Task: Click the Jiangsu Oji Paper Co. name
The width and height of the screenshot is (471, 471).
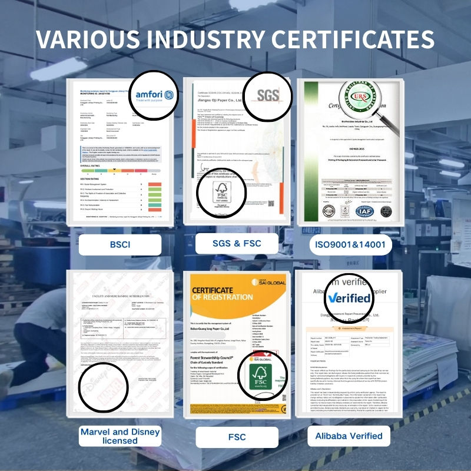Action: (x=220, y=100)
